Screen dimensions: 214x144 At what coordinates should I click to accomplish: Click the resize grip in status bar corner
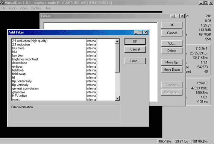pos(212,142)
